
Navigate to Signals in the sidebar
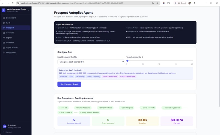[16, 38]
